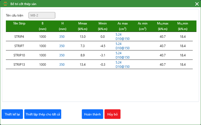Click B value 1000 in STRIP4 row

(42, 37)
